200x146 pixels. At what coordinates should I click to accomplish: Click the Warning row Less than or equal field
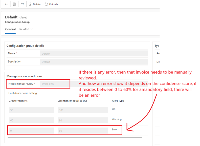pos(83,120)
